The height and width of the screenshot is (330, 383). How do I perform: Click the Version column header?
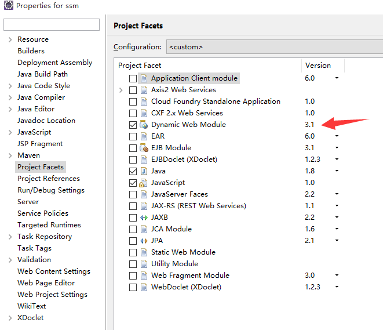318,66
